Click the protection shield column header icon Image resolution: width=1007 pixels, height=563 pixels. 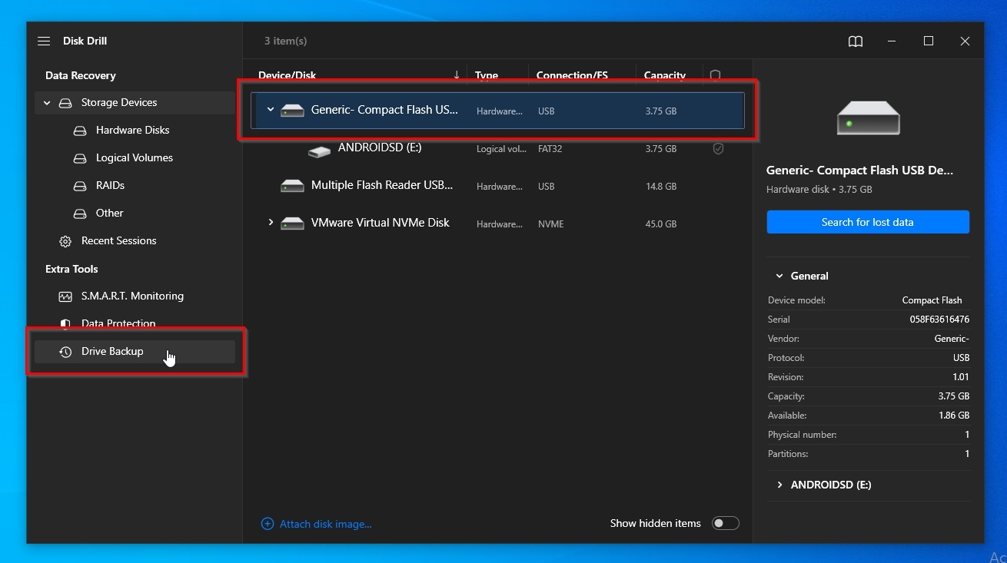pos(715,75)
